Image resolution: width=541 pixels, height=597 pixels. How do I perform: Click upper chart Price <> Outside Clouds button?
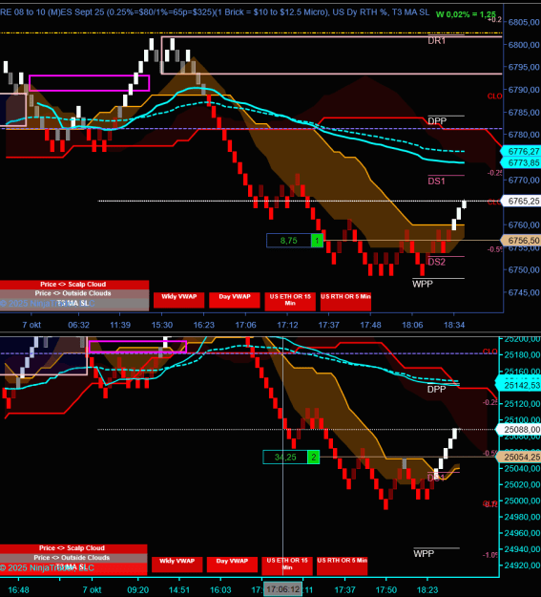pos(74,293)
